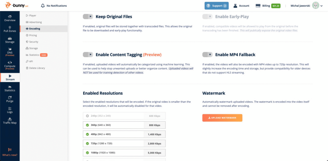The height and width of the screenshot is (161, 328).
Task: Disable the 360p resolution checkbox
Action: click(x=87, y=125)
